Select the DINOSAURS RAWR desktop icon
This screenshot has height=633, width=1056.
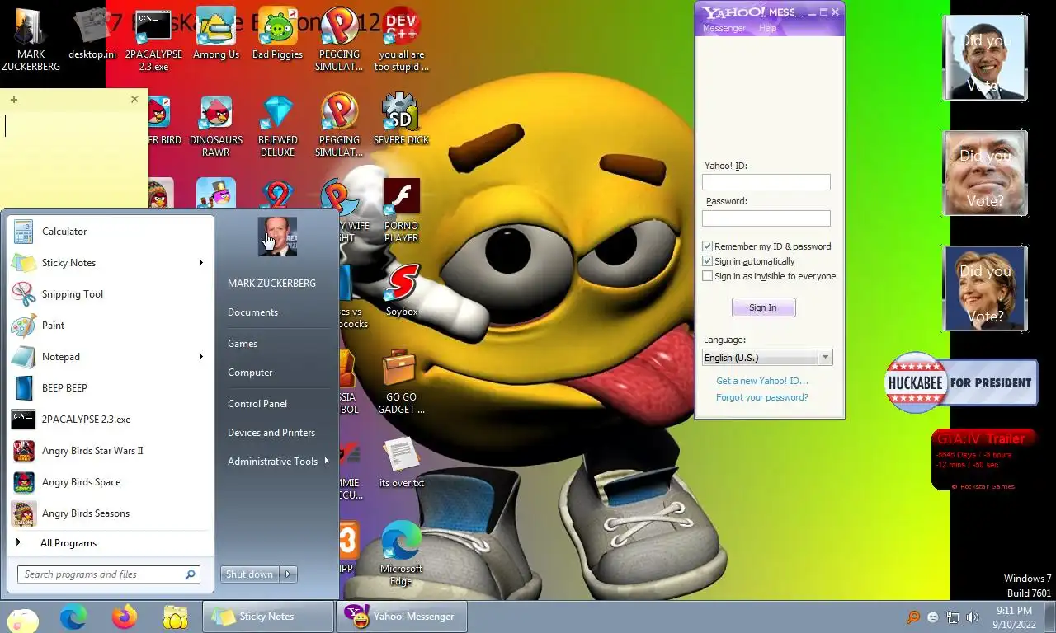(x=216, y=127)
